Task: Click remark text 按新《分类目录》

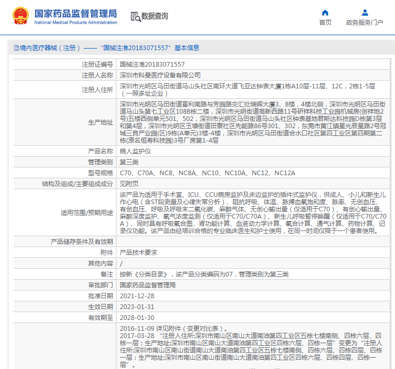Action: [x=204, y=274]
